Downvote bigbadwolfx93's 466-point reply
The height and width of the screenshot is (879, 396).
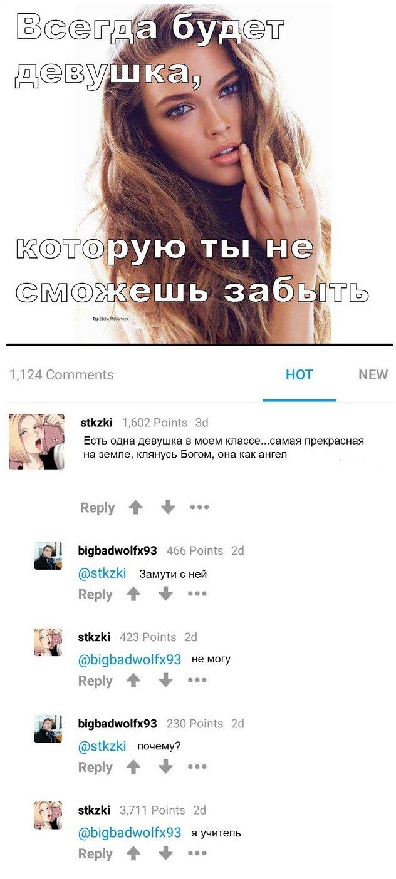coord(165,594)
